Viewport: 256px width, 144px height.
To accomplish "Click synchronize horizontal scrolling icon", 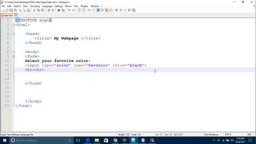I will tap(84, 10).
